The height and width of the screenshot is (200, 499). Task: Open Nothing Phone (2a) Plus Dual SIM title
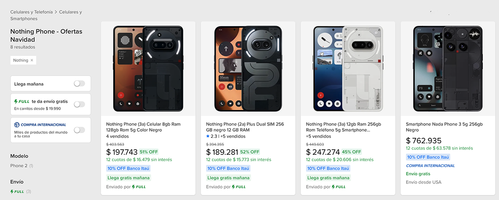pyautogui.click(x=245, y=127)
